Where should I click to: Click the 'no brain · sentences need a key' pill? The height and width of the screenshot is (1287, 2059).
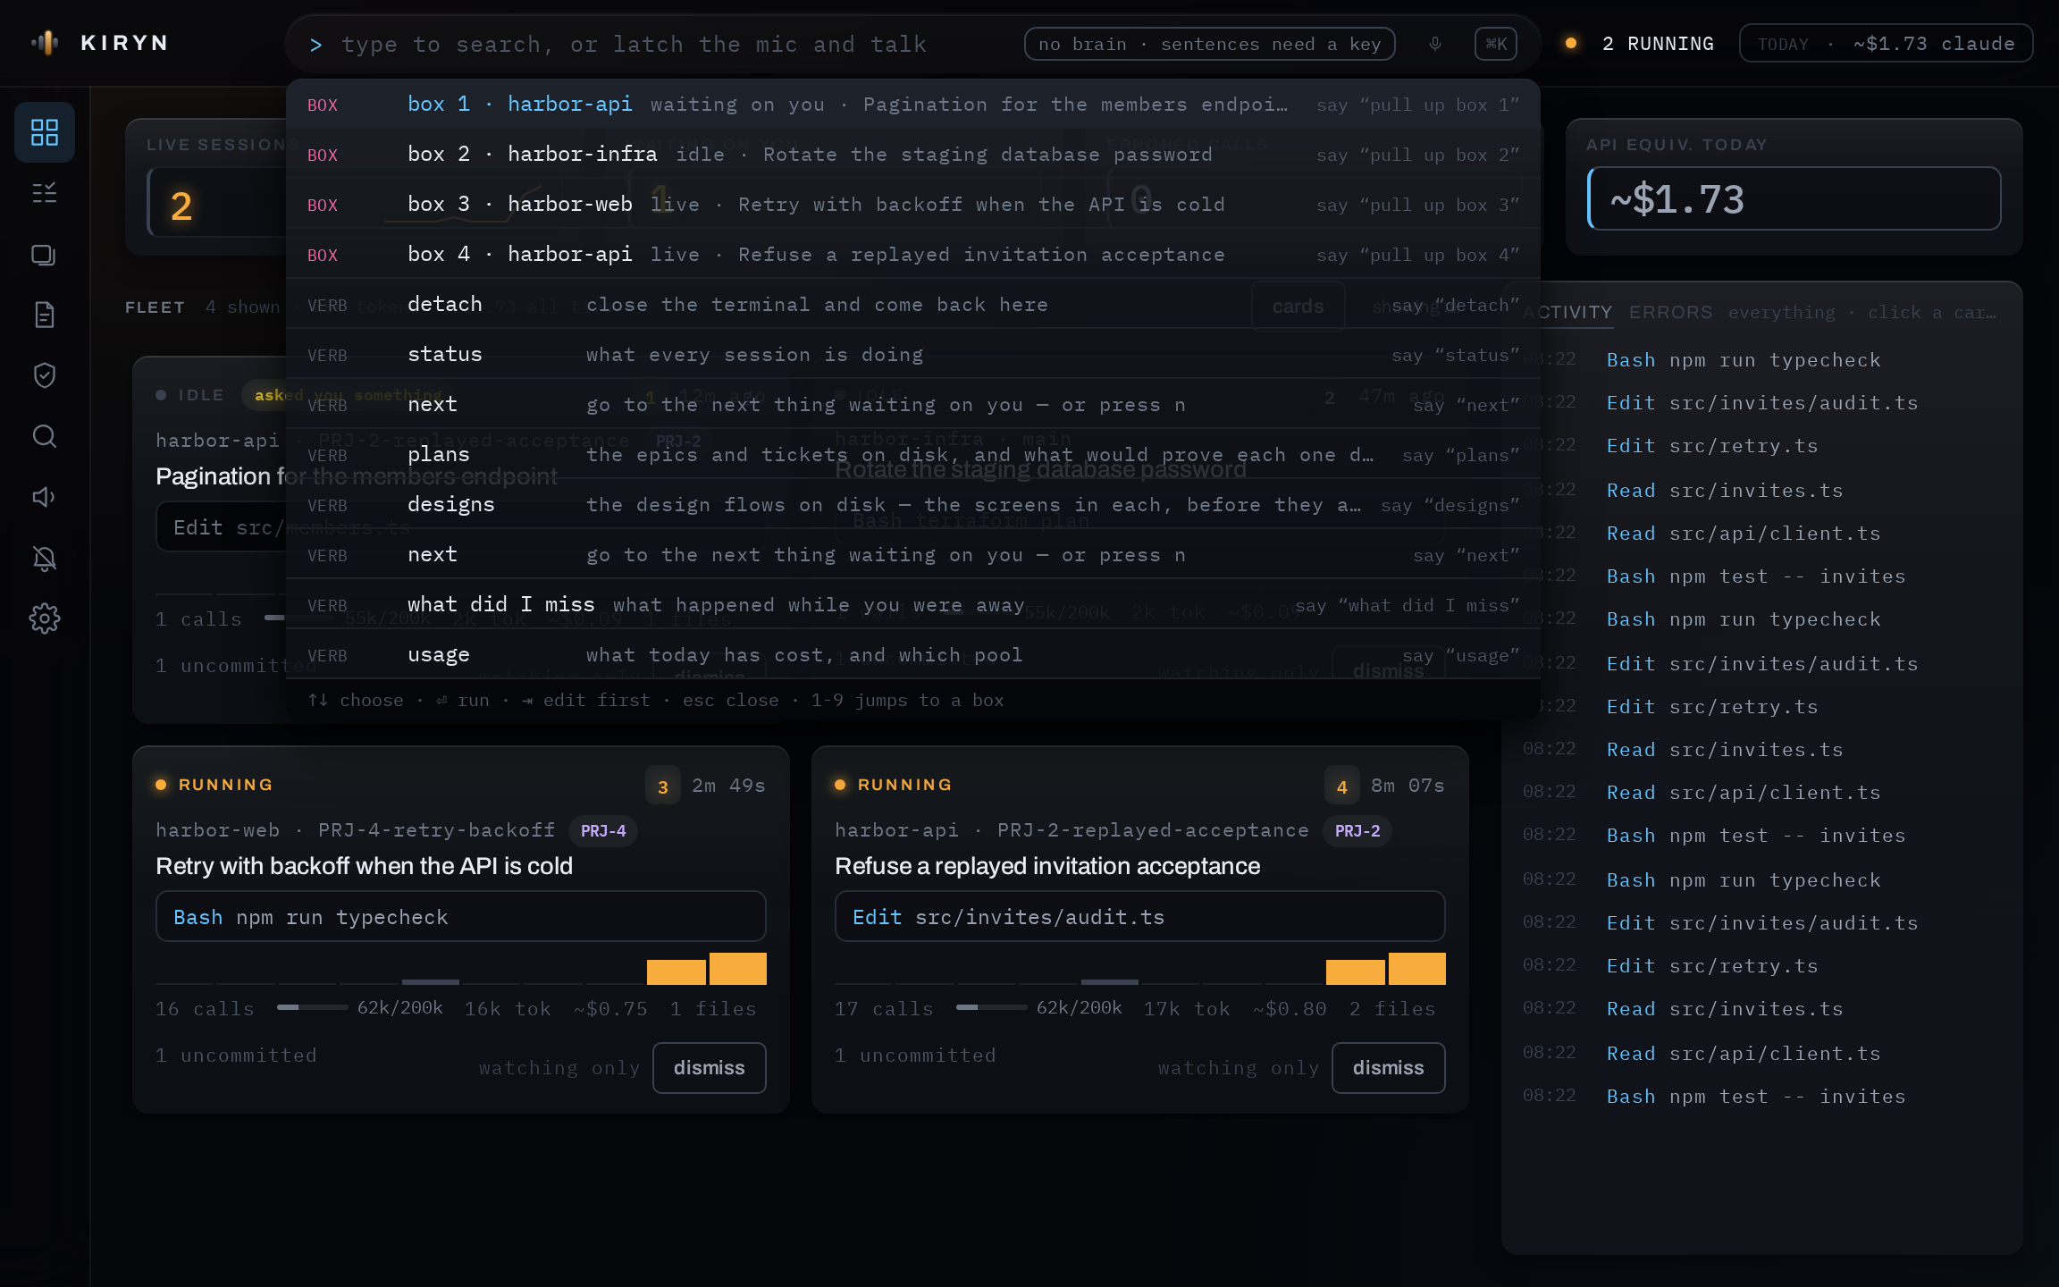pyautogui.click(x=1209, y=44)
